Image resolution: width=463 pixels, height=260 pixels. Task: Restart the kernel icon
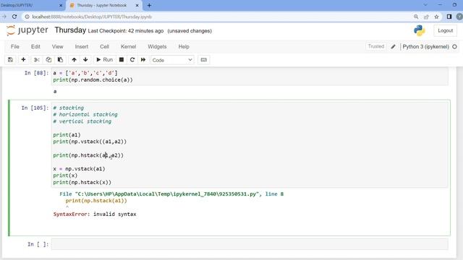[x=132, y=60]
